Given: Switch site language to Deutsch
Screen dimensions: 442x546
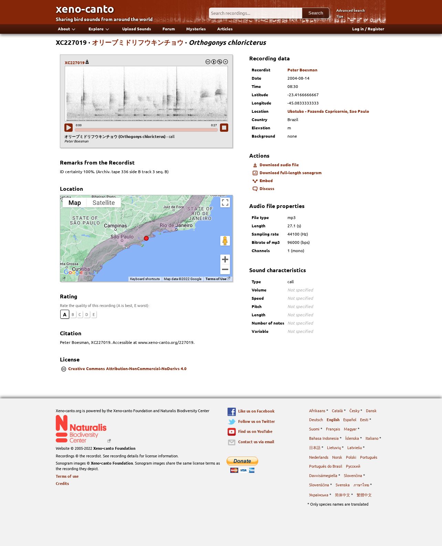Looking at the screenshot, I should [x=316, y=420].
